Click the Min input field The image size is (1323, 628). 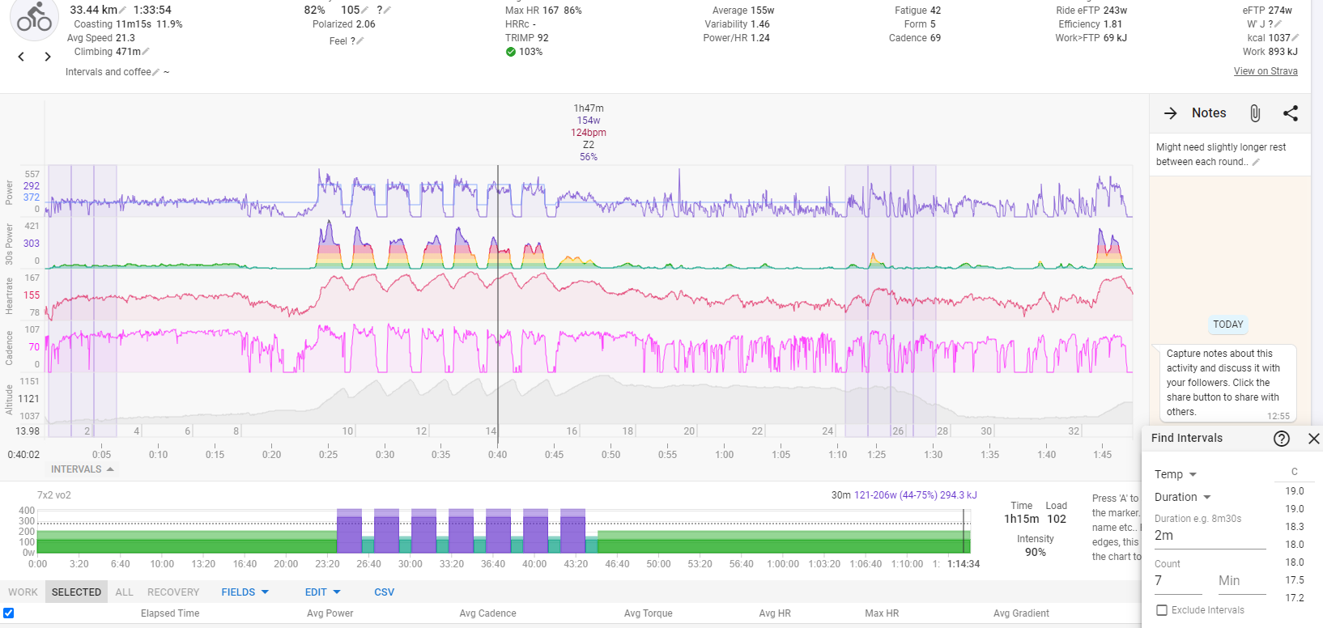(x=1243, y=581)
